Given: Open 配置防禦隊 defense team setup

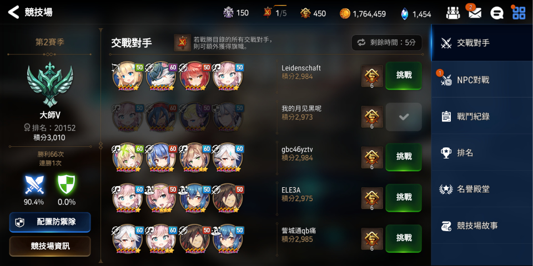Looking at the screenshot, I should coord(50,222).
